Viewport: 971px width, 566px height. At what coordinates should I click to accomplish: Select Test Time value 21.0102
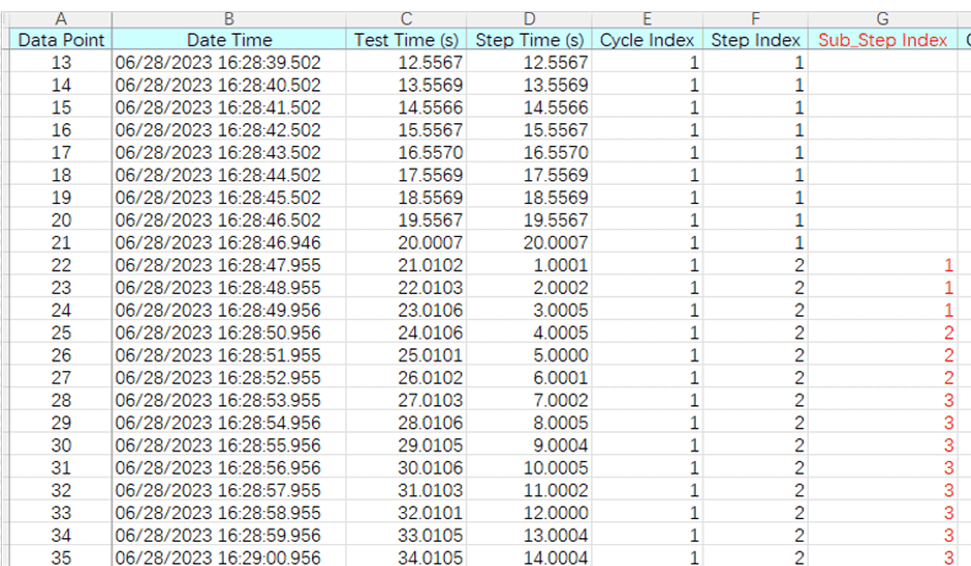click(430, 266)
